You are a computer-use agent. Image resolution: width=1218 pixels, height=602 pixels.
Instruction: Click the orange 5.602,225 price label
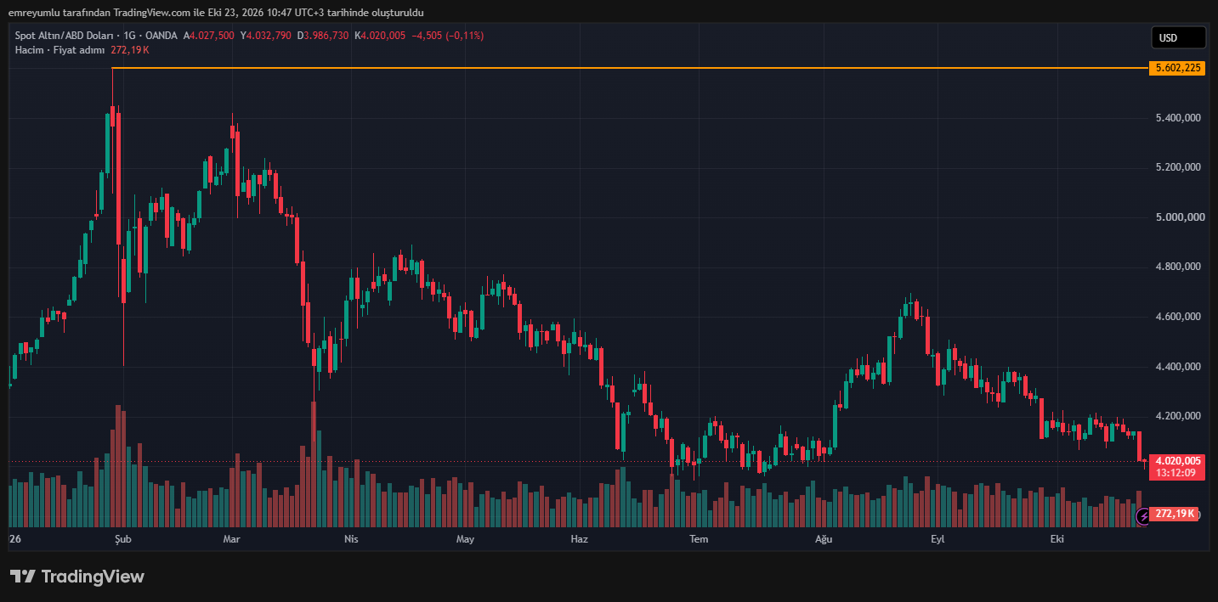(x=1176, y=68)
